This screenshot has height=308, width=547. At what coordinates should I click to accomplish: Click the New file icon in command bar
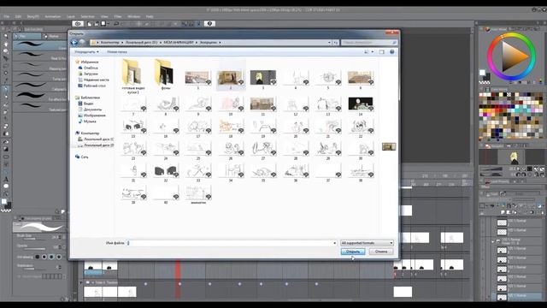coord(89,24)
